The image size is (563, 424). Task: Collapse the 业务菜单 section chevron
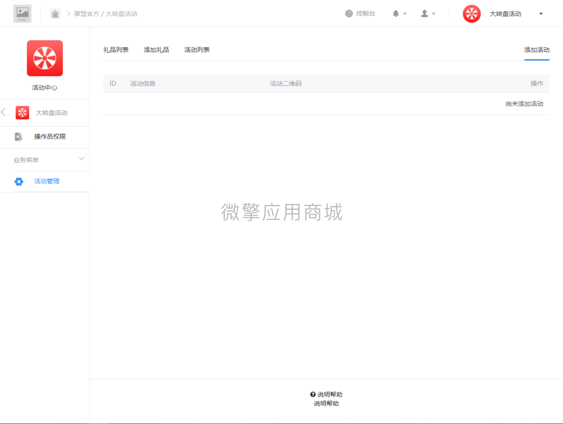click(82, 159)
